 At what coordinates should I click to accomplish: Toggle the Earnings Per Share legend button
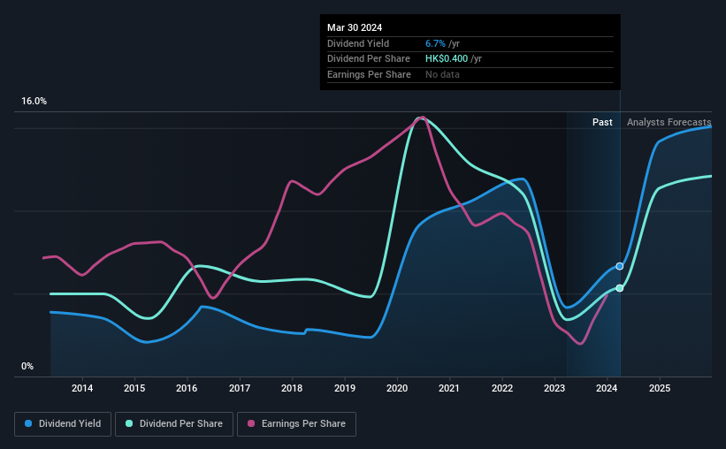pyautogui.click(x=296, y=424)
